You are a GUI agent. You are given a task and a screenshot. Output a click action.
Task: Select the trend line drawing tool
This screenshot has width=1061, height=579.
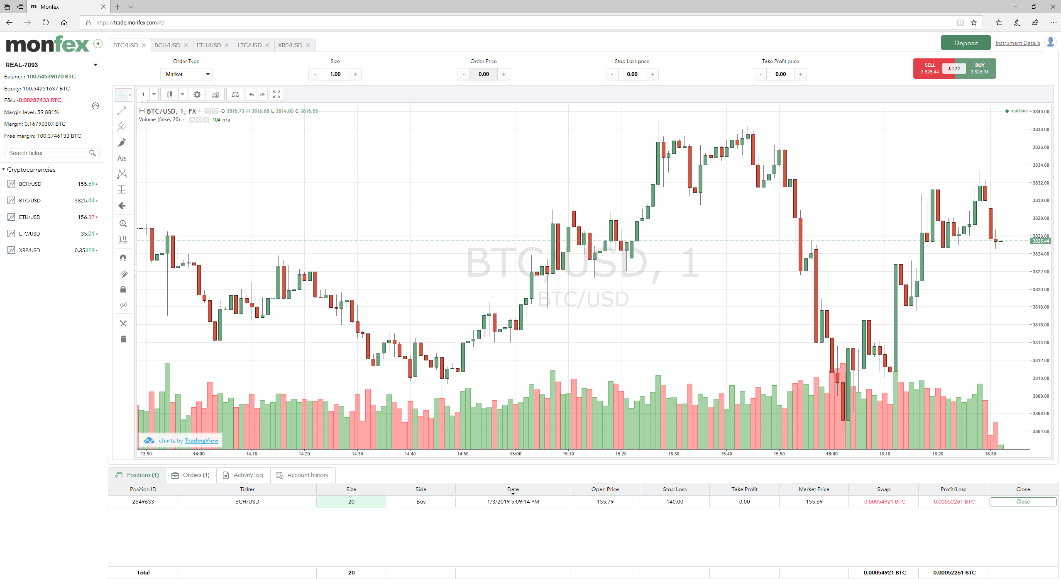(122, 111)
